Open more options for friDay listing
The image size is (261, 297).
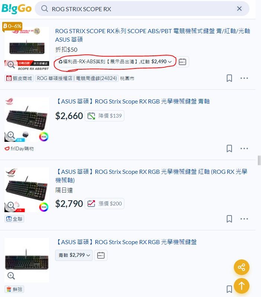point(244,148)
